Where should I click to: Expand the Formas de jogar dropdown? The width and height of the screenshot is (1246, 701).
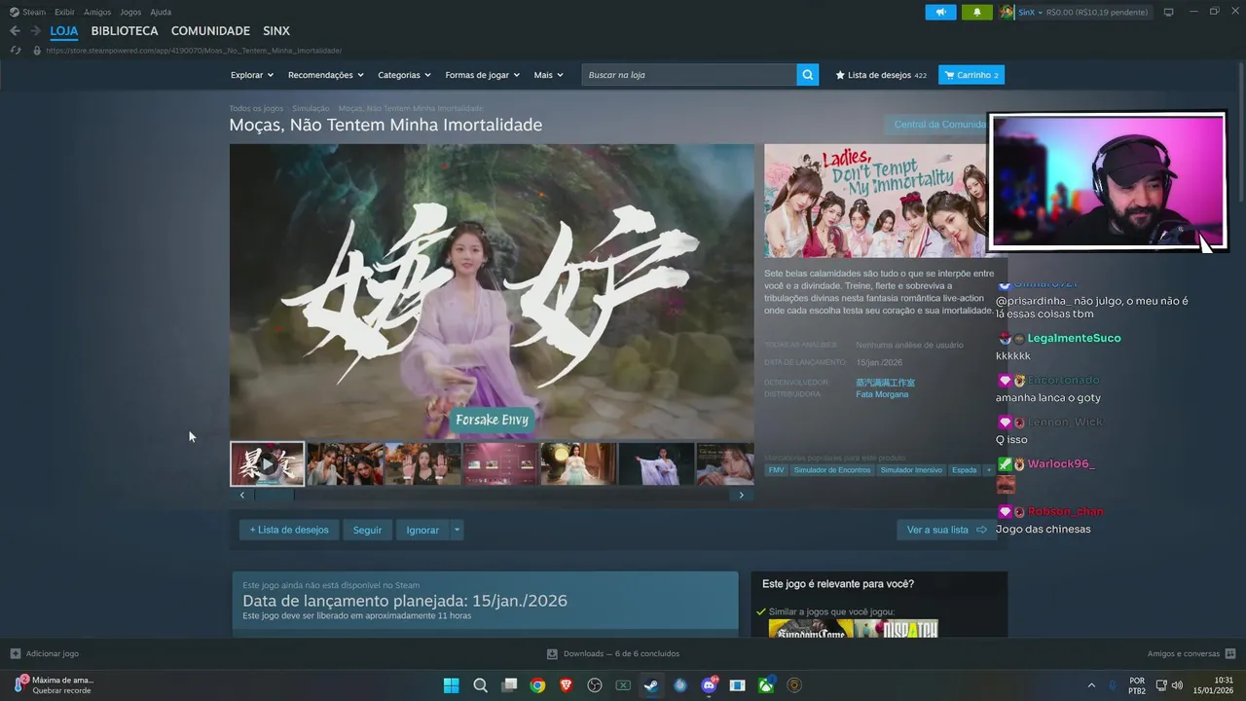483,75
